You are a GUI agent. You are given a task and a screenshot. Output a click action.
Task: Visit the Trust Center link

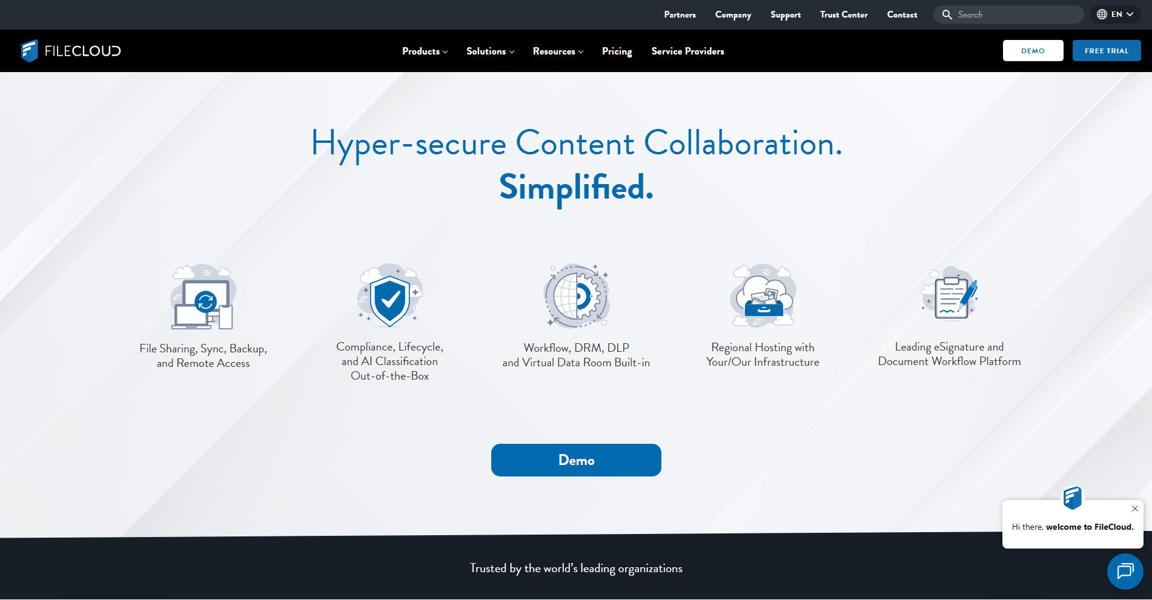coord(844,15)
